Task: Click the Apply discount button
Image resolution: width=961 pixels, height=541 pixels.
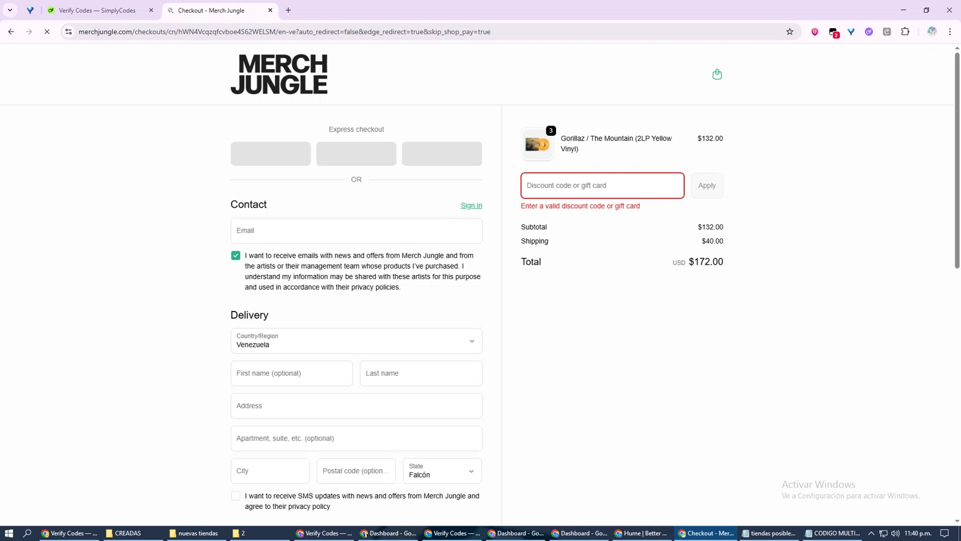Action: pyautogui.click(x=707, y=185)
